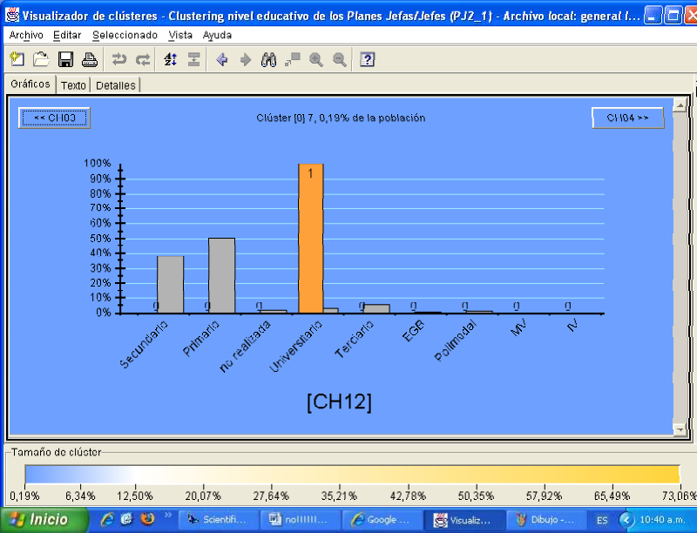Switch to the Detalles tab
The image size is (697, 533).
point(115,85)
